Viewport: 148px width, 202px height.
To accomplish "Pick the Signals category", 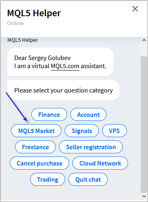I will (82, 131).
